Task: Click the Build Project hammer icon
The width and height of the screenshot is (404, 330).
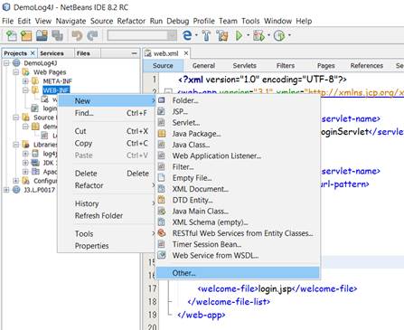Action: (x=207, y=35)
